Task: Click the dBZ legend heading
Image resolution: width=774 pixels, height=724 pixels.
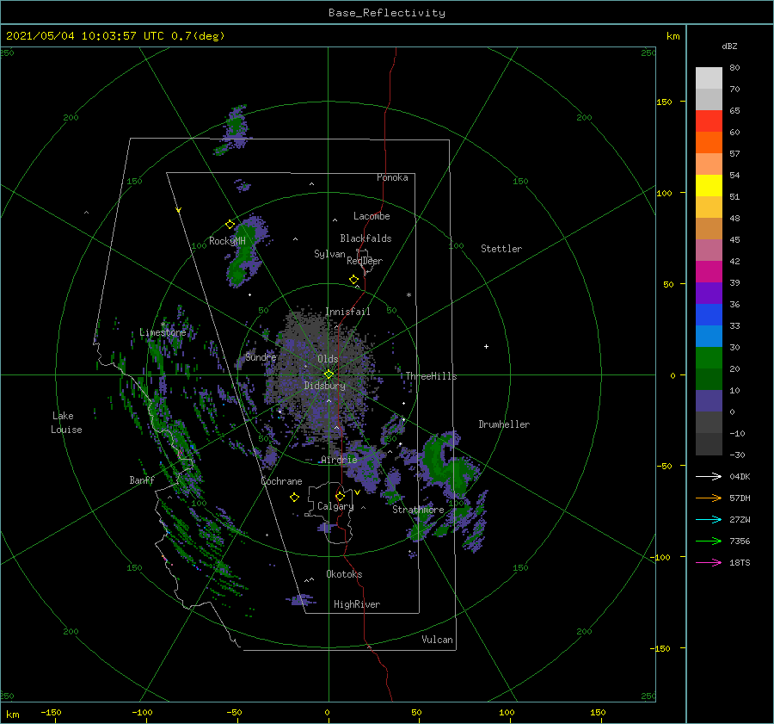Action: (x=729, y=46)
